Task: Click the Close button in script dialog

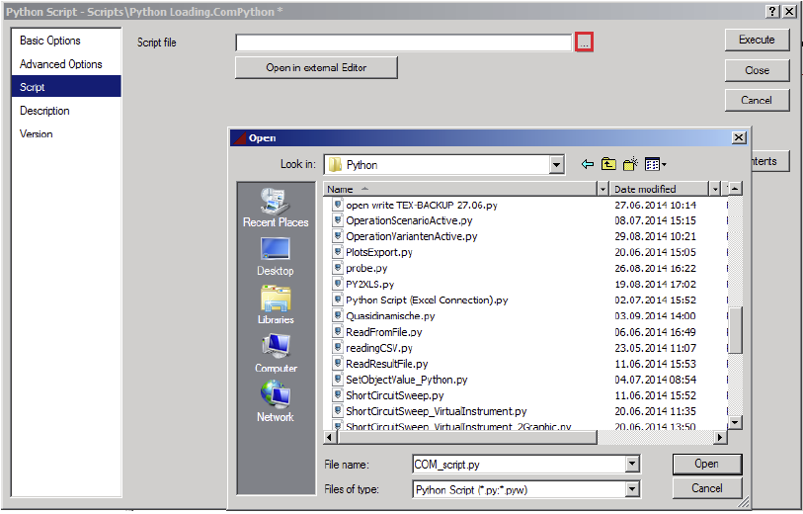Action: (x=757, y=70)
